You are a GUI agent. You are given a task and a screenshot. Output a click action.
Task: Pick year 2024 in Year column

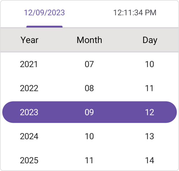29,136
